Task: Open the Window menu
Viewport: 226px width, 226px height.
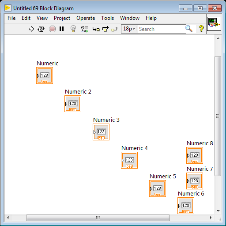Action: pyautogui.click(x=130, y=18)
